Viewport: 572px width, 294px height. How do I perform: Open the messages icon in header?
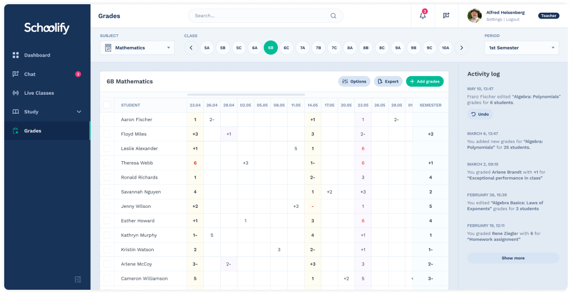point(446,16)
